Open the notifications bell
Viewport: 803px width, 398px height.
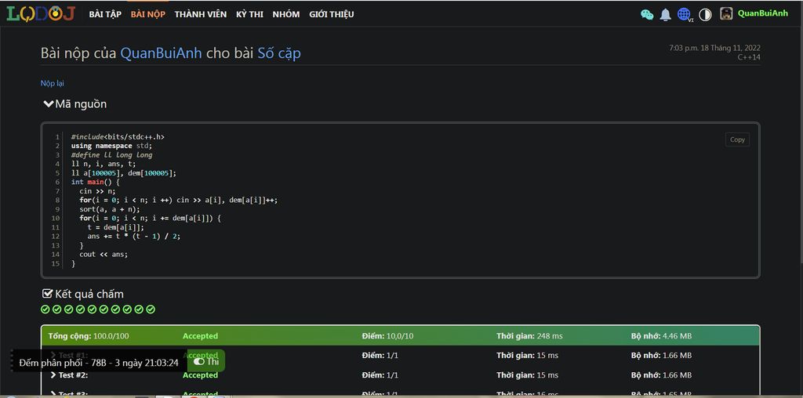(665, 14)
